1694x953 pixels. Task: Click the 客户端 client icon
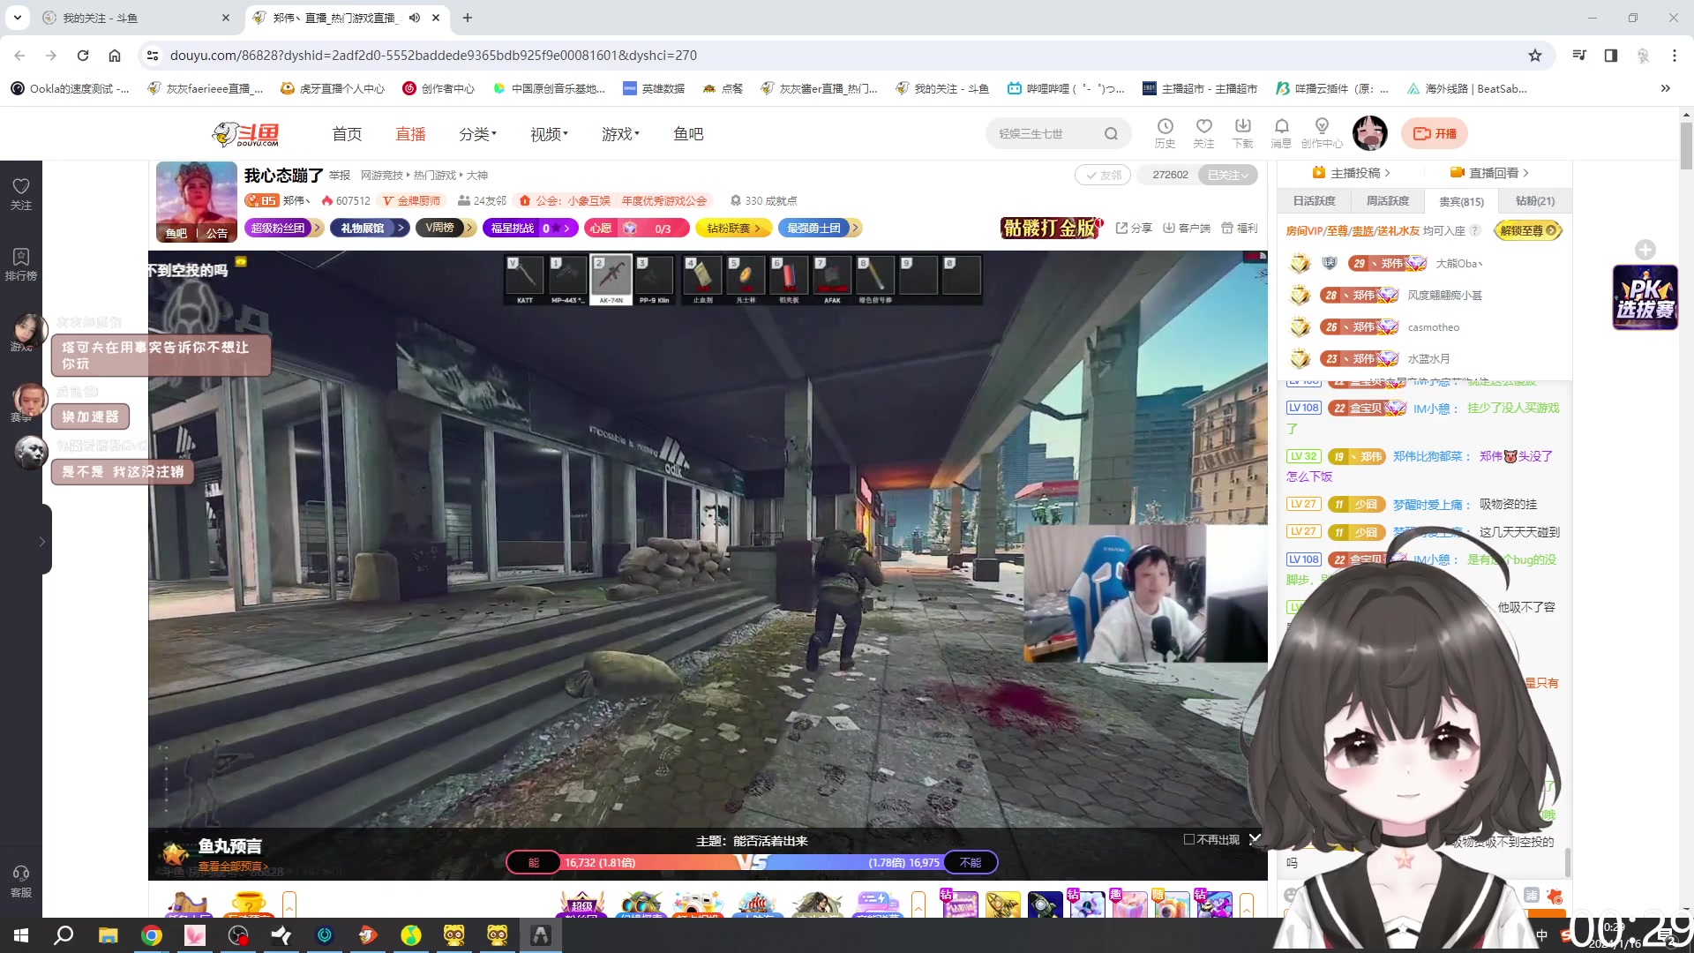click(1187, 228)
